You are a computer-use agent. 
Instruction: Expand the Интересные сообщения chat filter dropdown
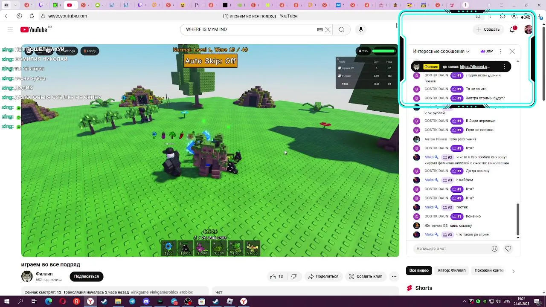pos(441,51)
